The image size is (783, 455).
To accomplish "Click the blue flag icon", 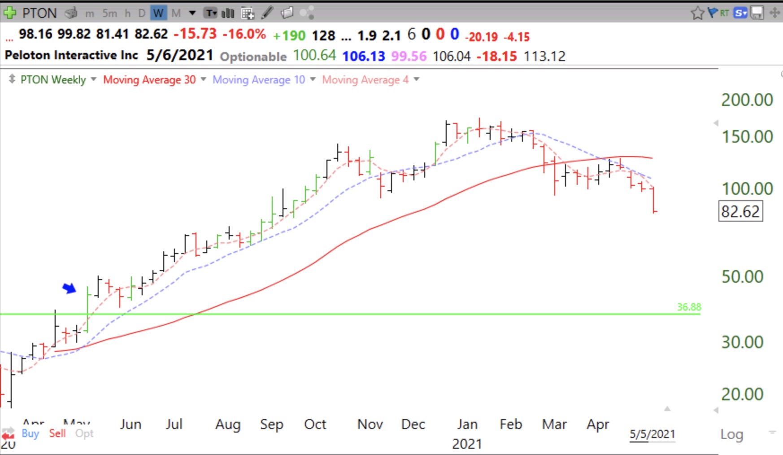I will (x=712, y=13).
